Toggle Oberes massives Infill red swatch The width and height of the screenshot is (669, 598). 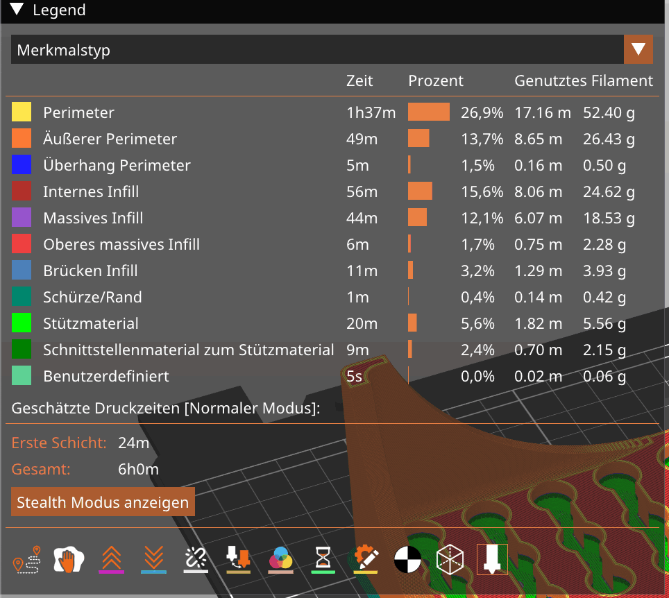point(22,244)
